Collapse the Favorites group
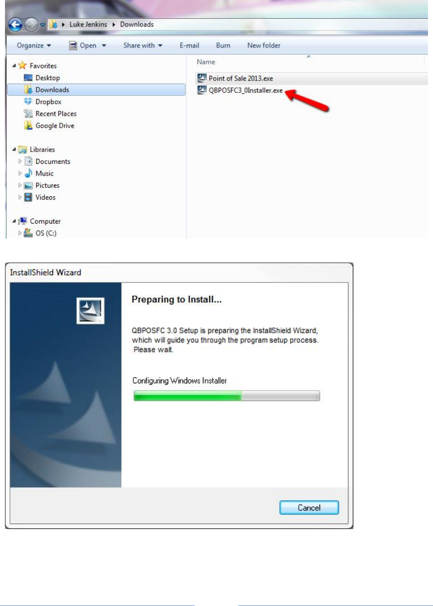This screenshot has width=433, height=606. [x=14, y=66]
